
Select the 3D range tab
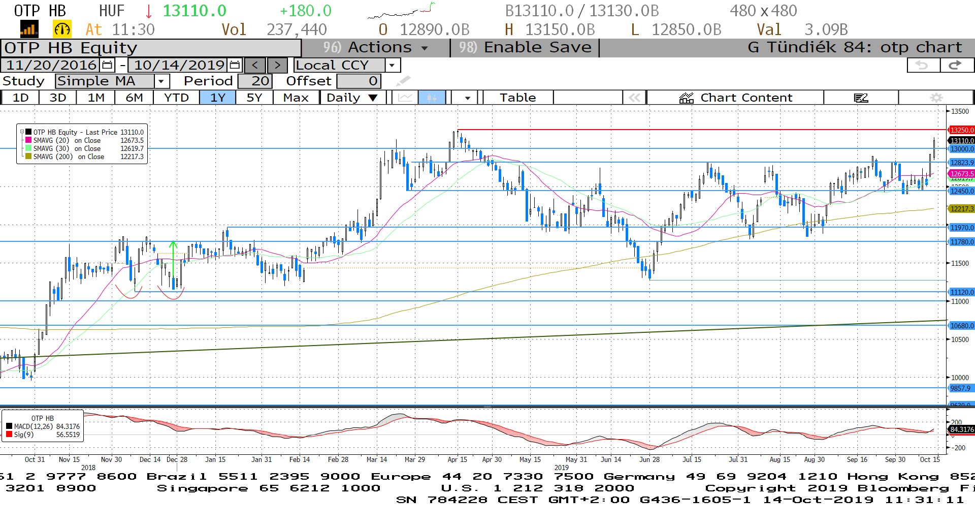pos(58,98)
